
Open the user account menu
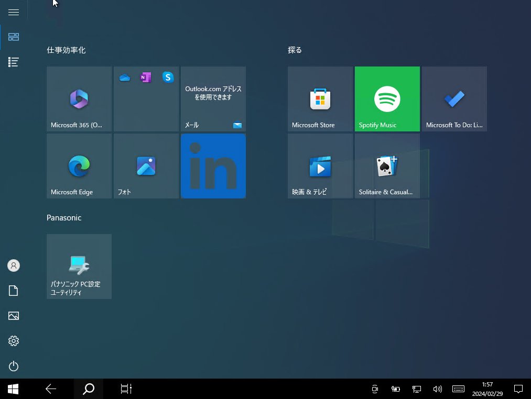[x=14, y=265]
